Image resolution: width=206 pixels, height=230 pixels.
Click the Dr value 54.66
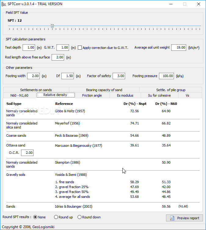pos(134,135)
